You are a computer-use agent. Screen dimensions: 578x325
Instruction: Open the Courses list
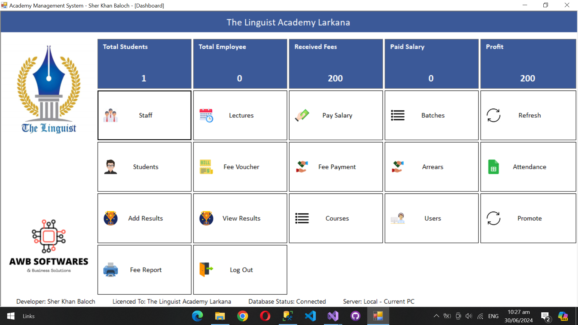[336, 218]
